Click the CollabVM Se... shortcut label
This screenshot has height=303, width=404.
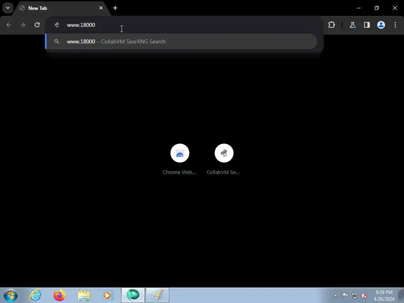click(223, 172)
